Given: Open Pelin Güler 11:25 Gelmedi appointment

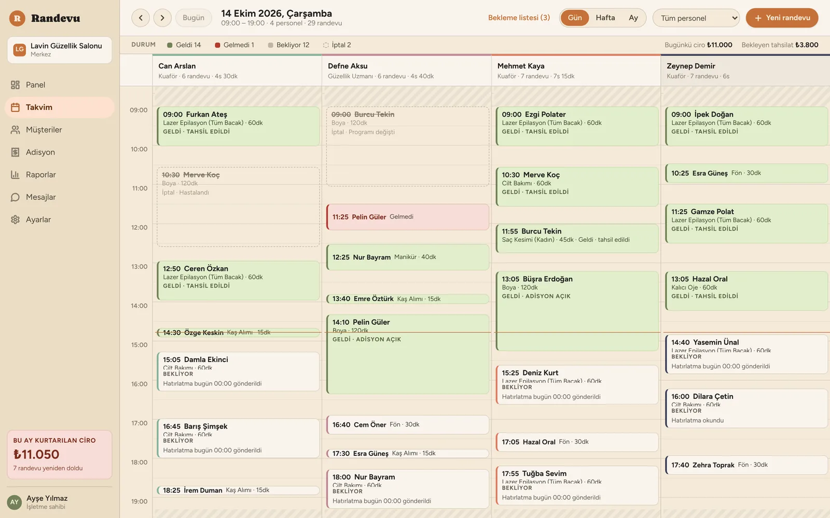Looking at the screenshot, I should click(407, 217).
